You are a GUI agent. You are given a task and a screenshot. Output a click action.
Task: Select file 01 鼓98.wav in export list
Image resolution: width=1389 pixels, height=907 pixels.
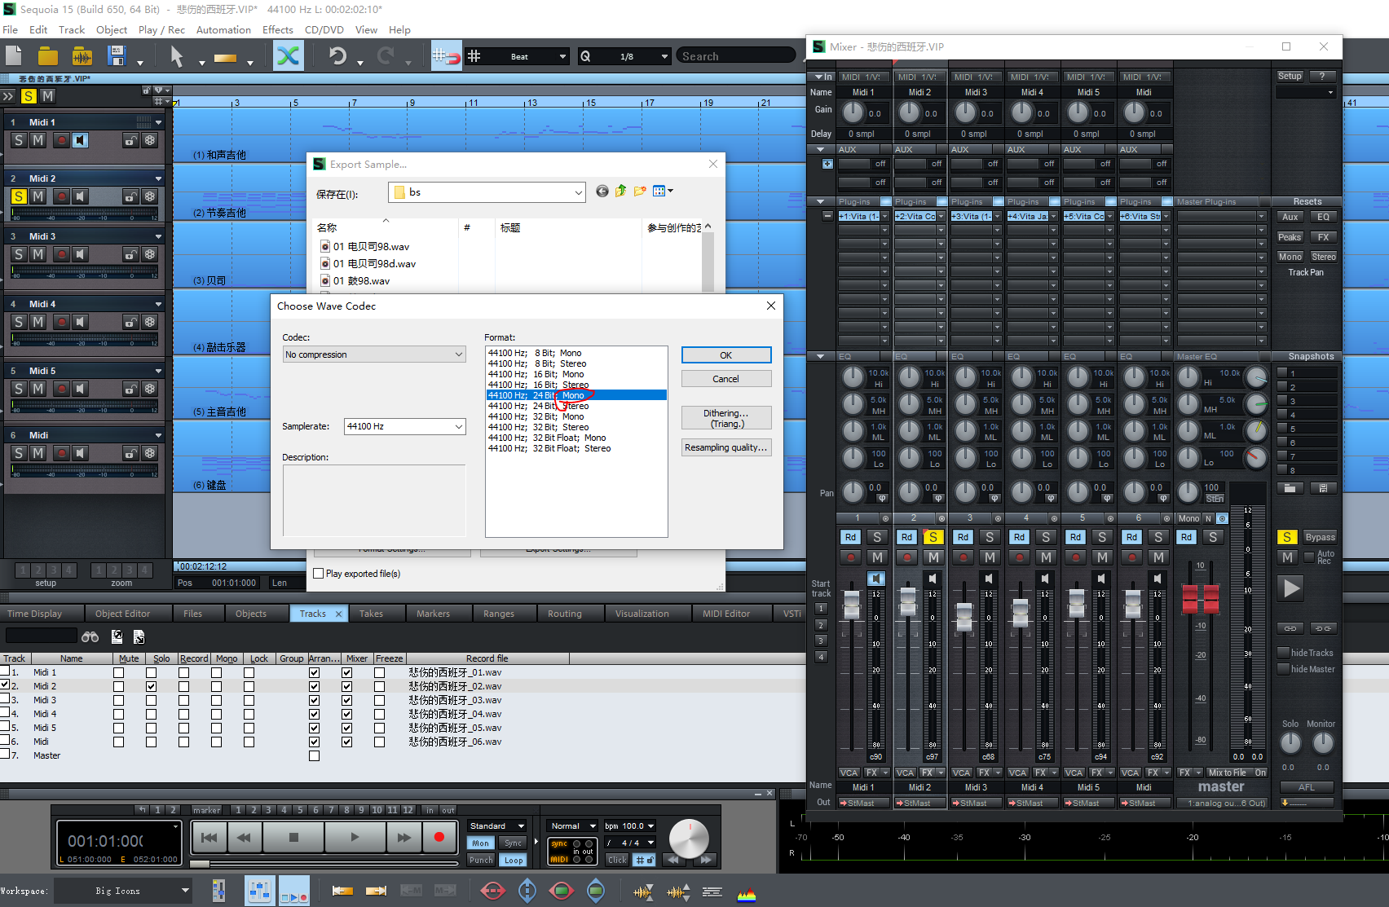pos(361,281)
